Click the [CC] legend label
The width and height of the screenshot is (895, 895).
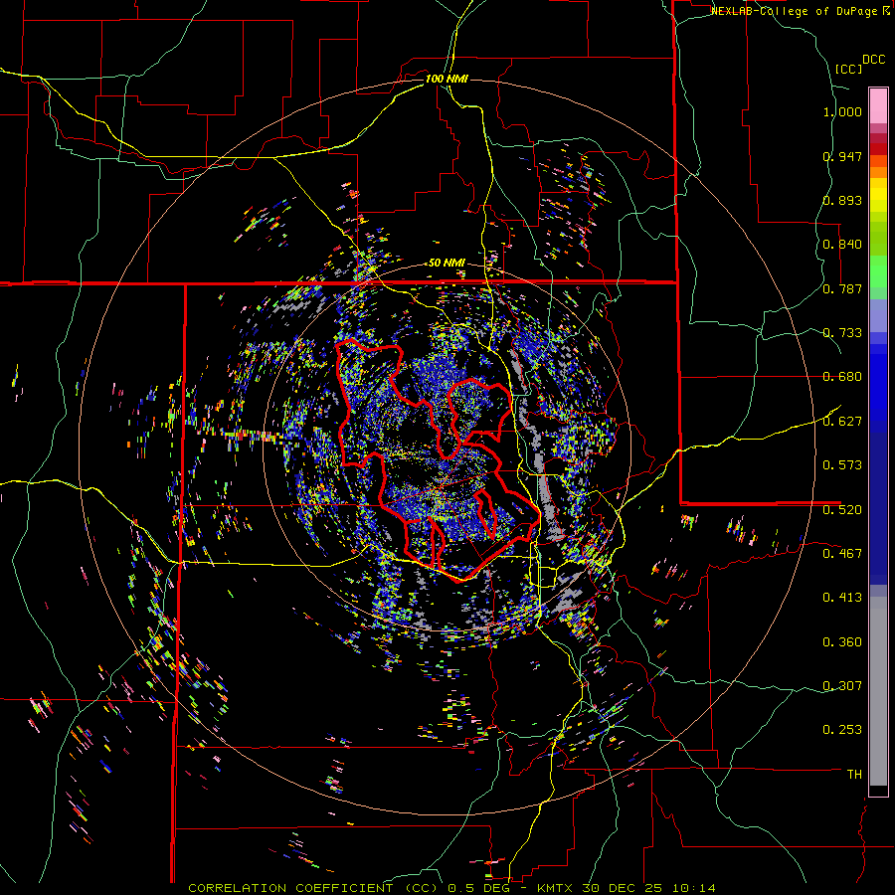[848, 69]
